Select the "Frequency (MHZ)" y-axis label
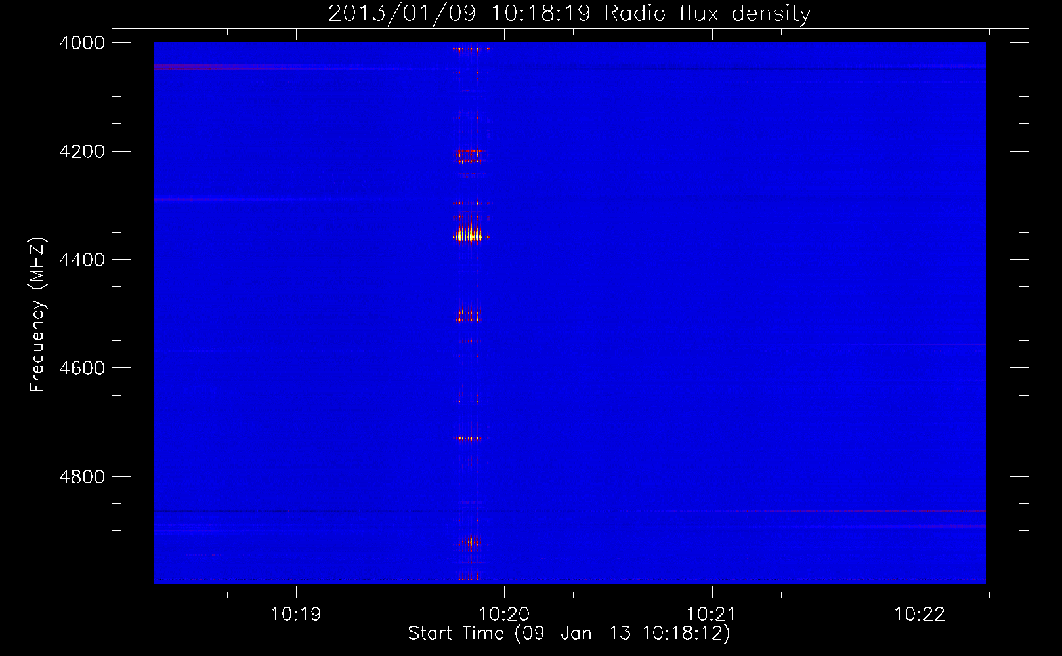Image resolution: width=1062 pixels, height=656 pixels. coord(37,315)
